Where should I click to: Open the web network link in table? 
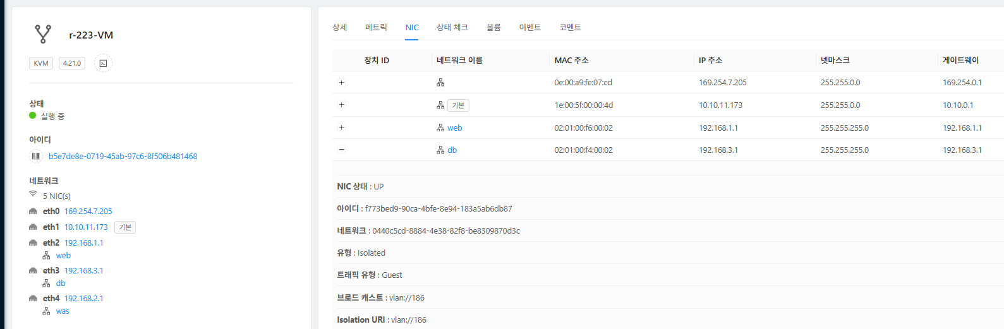tap(455, 128)
